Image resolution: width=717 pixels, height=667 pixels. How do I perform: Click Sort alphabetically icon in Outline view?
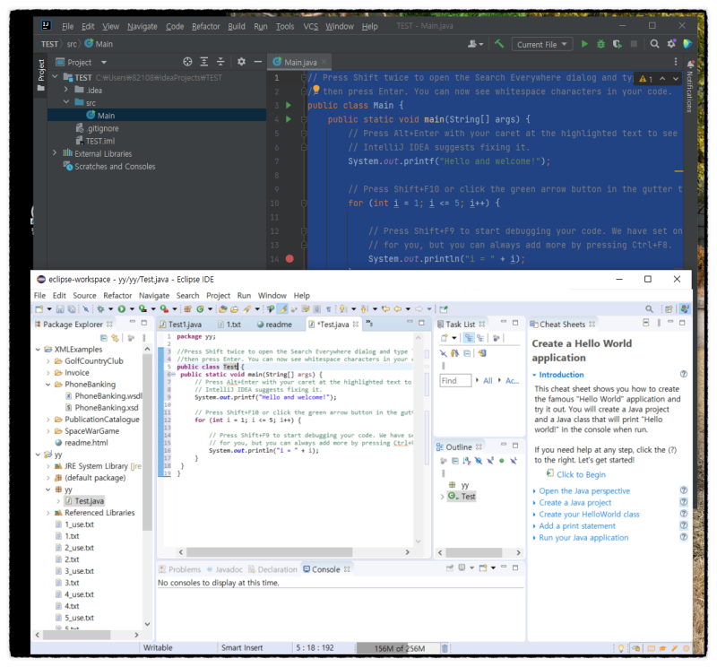[x=466, y=461]
